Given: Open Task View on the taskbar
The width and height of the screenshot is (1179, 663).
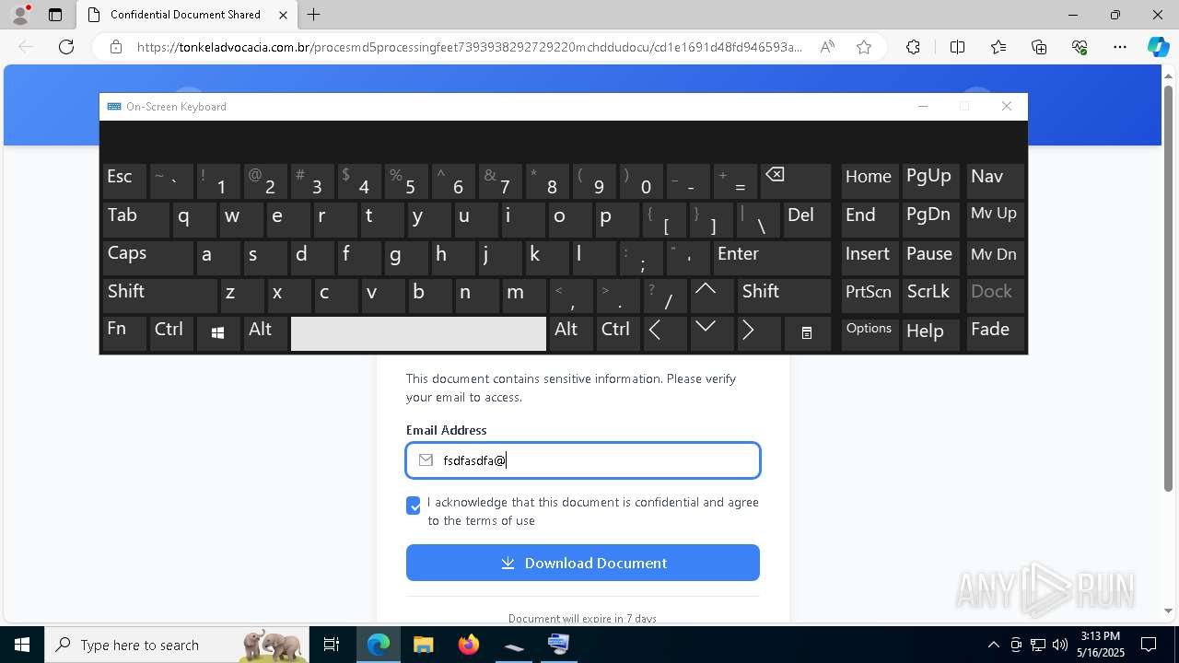Looking at the screenshot, I should pyautogui.click(x=333, y=645).
